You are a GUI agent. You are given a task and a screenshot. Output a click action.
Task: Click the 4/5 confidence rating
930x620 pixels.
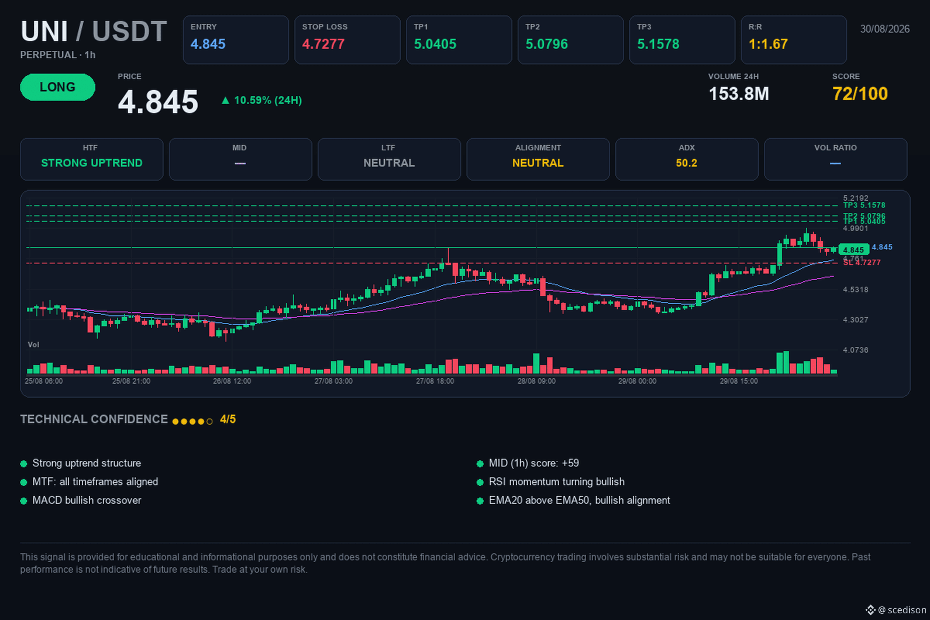coord(228,420)
